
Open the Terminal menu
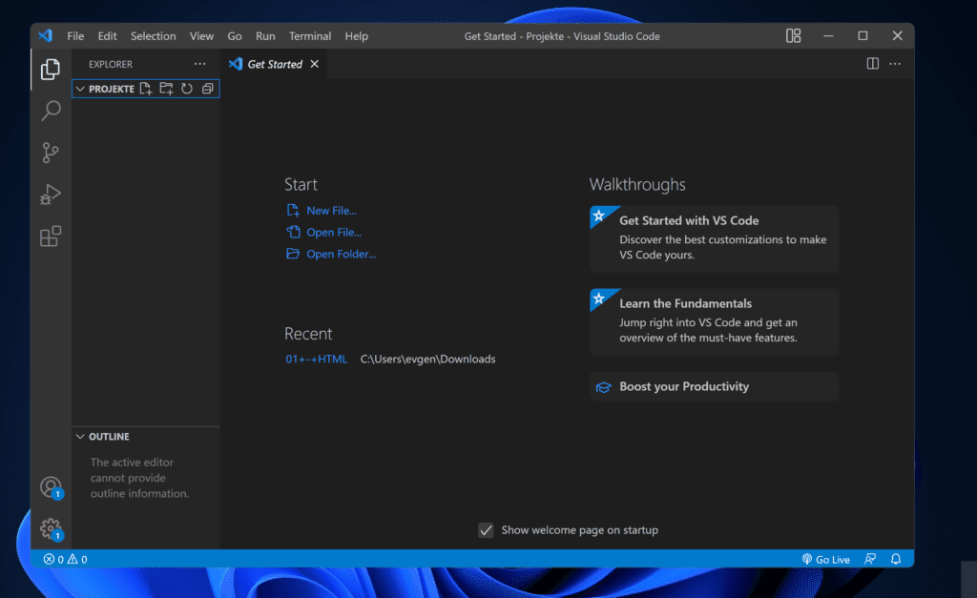310,36
